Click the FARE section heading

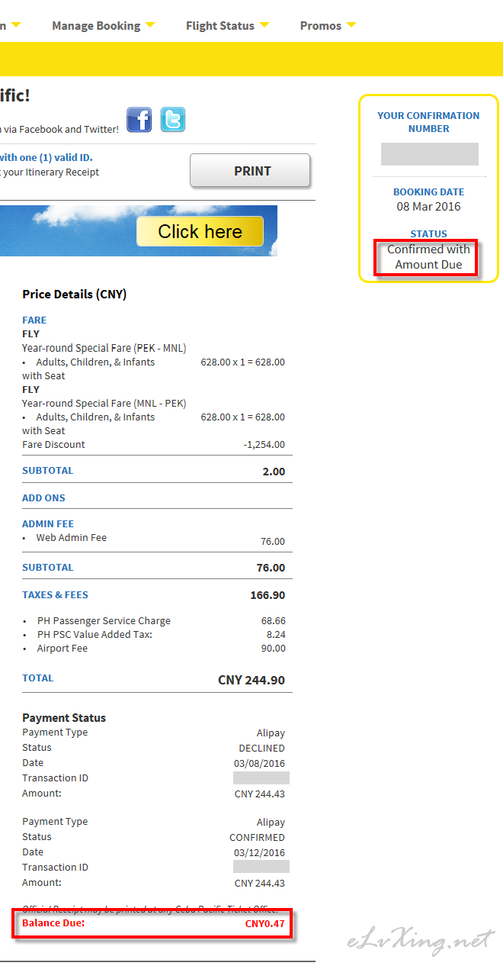[34, 320]
